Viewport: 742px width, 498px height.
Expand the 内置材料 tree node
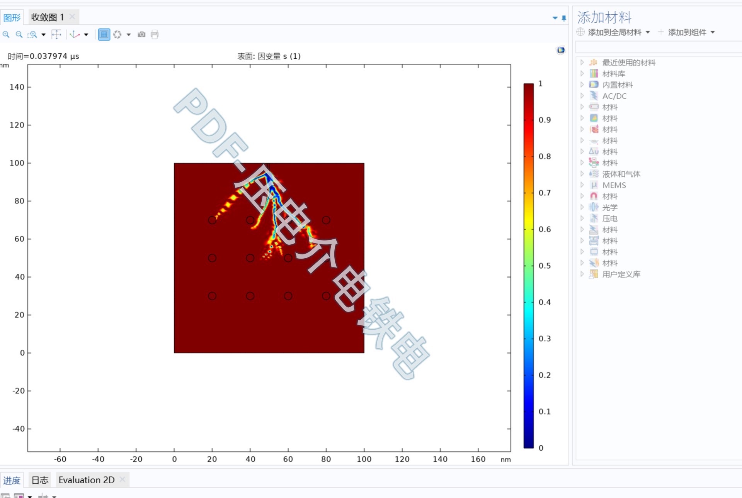(x=582, y=85)
